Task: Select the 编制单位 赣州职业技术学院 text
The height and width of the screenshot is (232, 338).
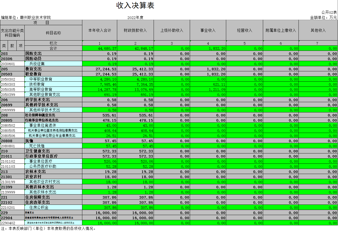Action: [26, 17]
